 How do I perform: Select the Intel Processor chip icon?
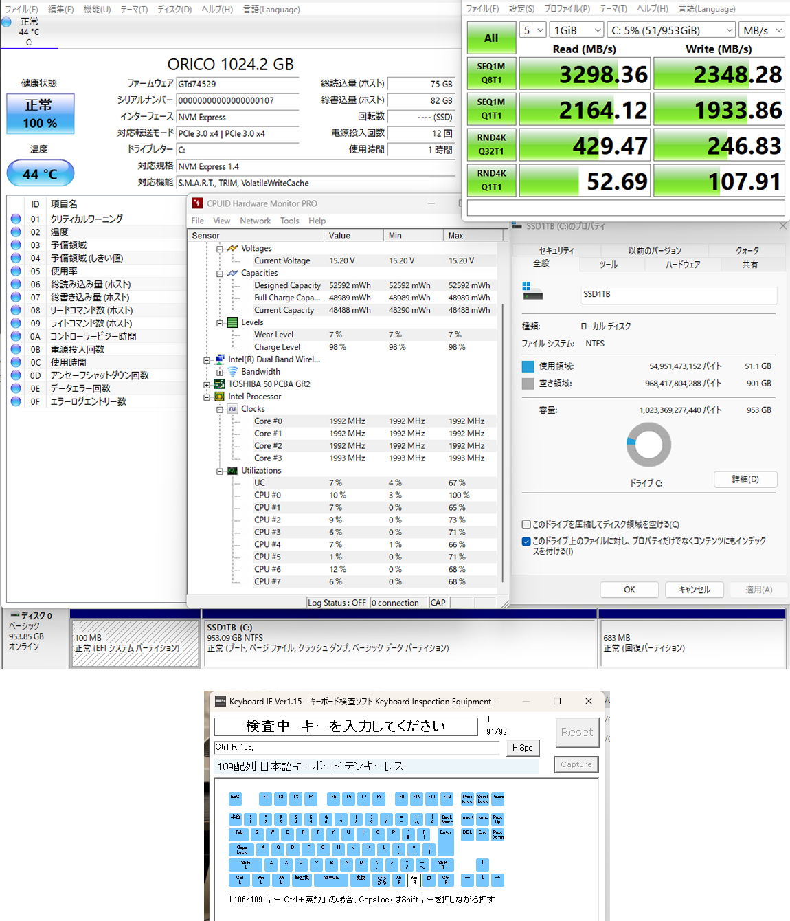pyautogui.click(x=220, y=397)
